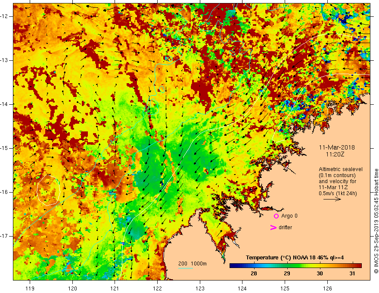The image size is (379, 293).
Task: Click the longitude axis label 122
Action: click(x=157, y=288)
